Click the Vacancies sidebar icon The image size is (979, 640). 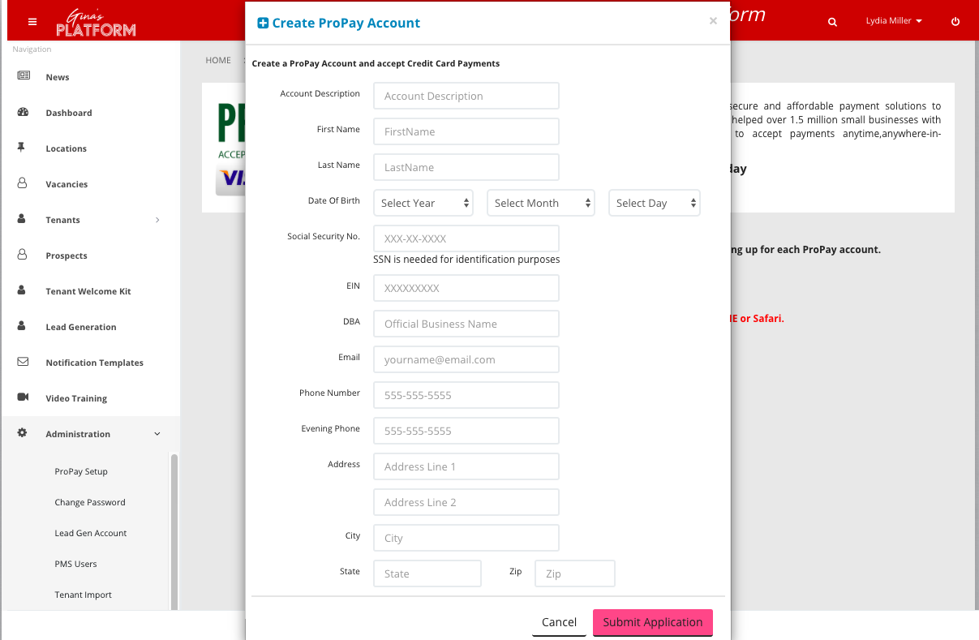tap(23, 183)
